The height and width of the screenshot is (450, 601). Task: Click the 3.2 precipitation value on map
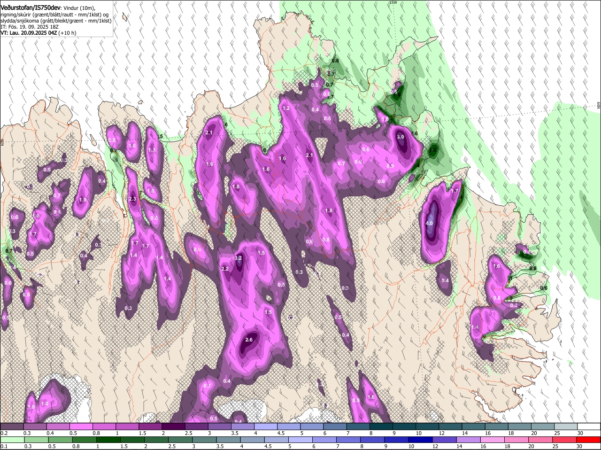pyautogui.click(x=238, y=258)
